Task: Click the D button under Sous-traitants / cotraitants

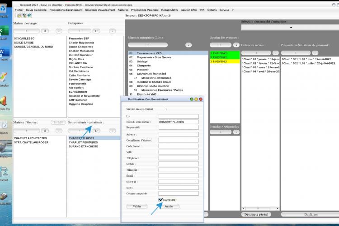Action: [96, 131]
